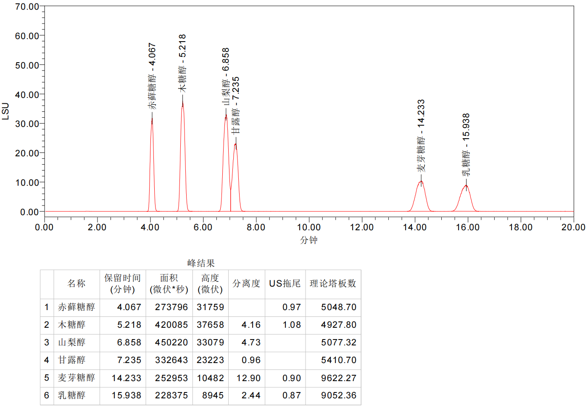The height and width of the screenshot is (408, 588).
Task: Click the 分钟 x-axis title
Action: coord(309,240)
